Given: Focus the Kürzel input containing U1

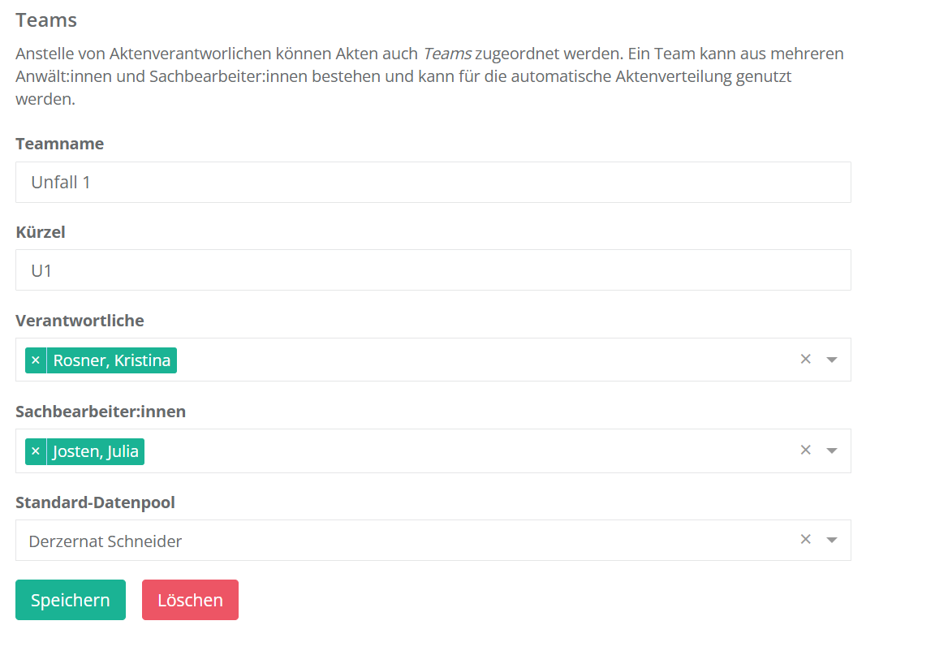Looking at the screenshot, I should click(433, 270).
